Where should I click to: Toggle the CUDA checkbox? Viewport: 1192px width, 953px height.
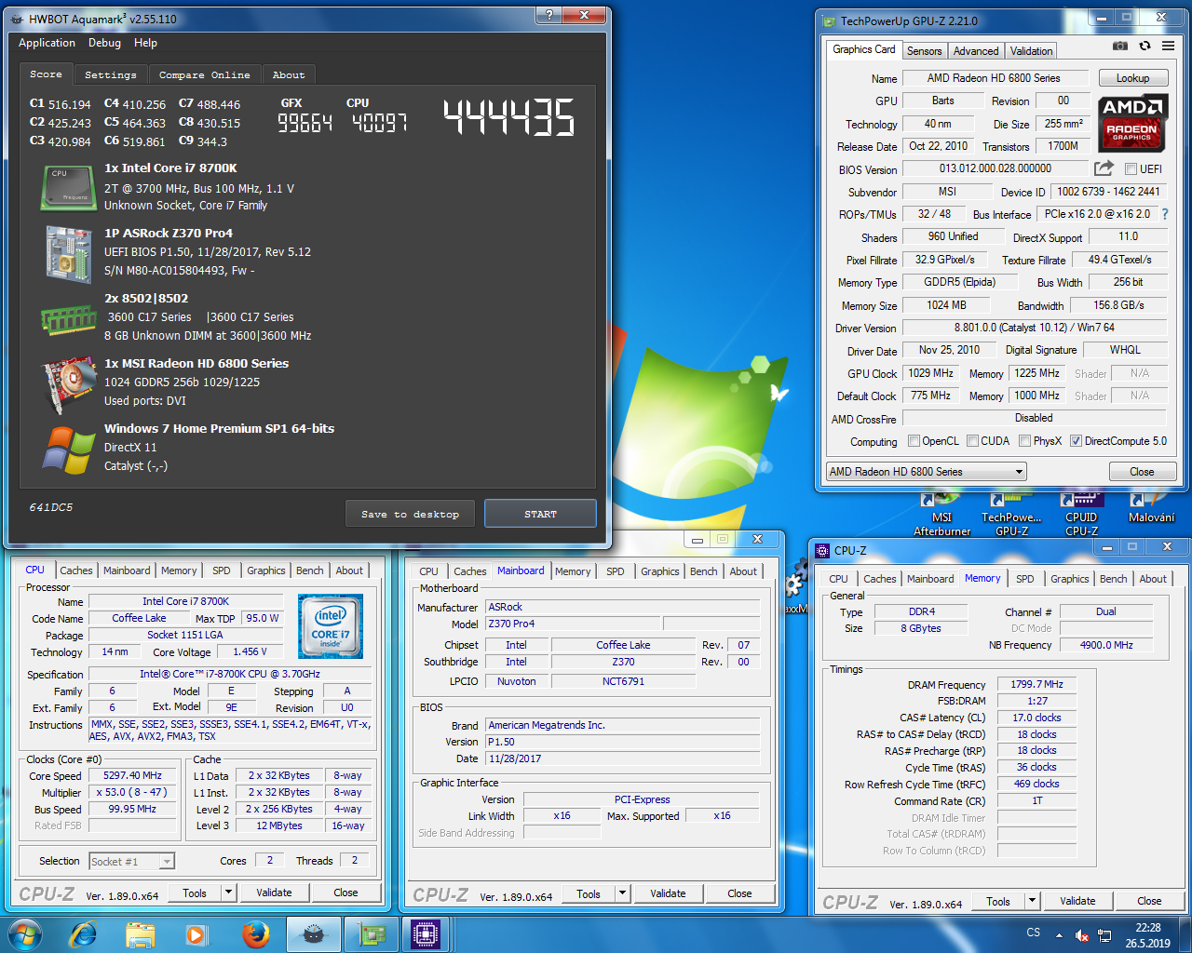click(x=972, y=441)
